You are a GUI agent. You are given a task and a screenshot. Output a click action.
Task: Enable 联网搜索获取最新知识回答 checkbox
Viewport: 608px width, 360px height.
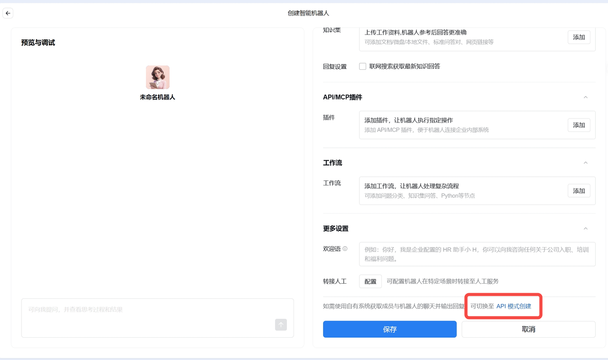363,66
